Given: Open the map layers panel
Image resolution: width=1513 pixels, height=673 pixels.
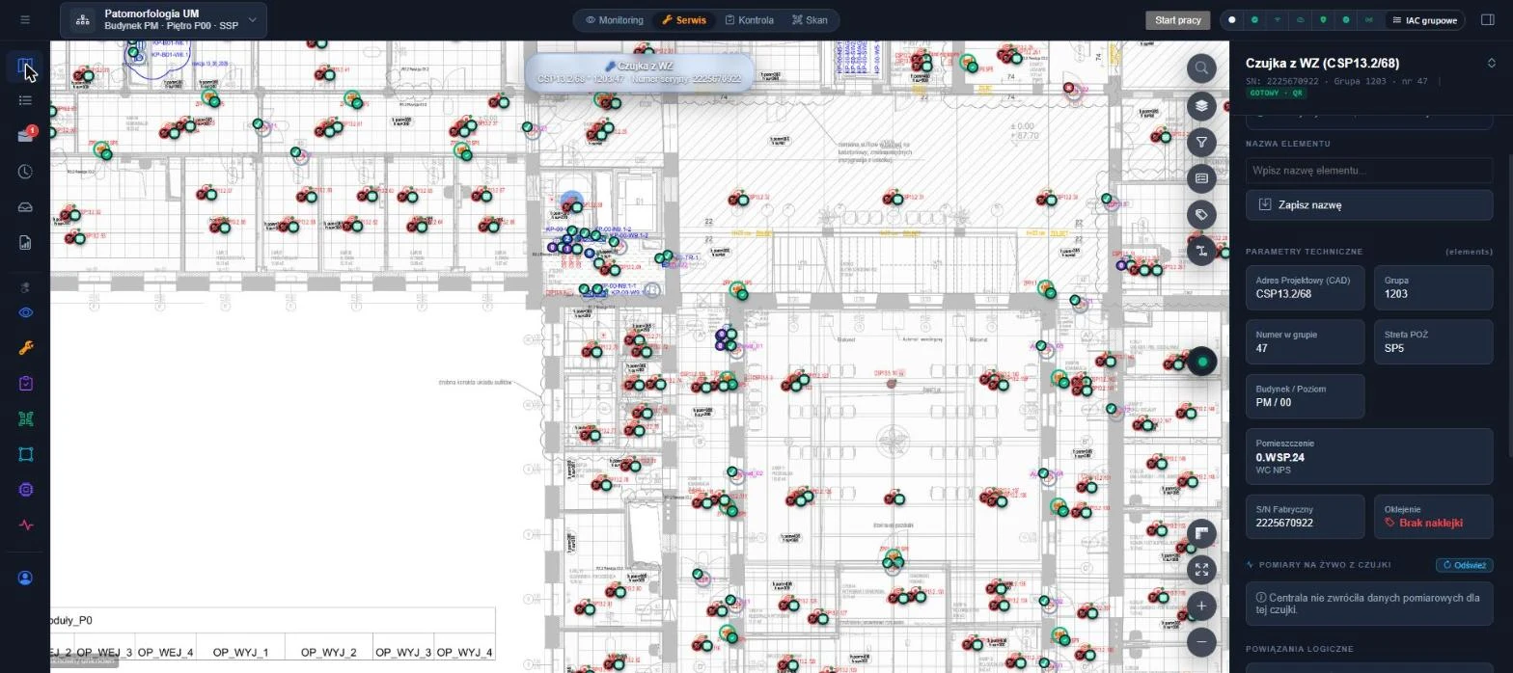Looking at the screenshot, I should pyautogui.click(x=1201, y=105).
